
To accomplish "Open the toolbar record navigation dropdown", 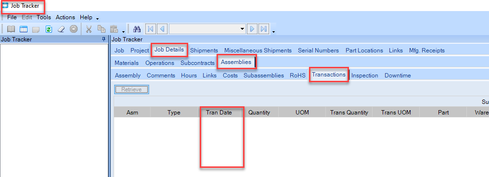I will pos(242,29).
